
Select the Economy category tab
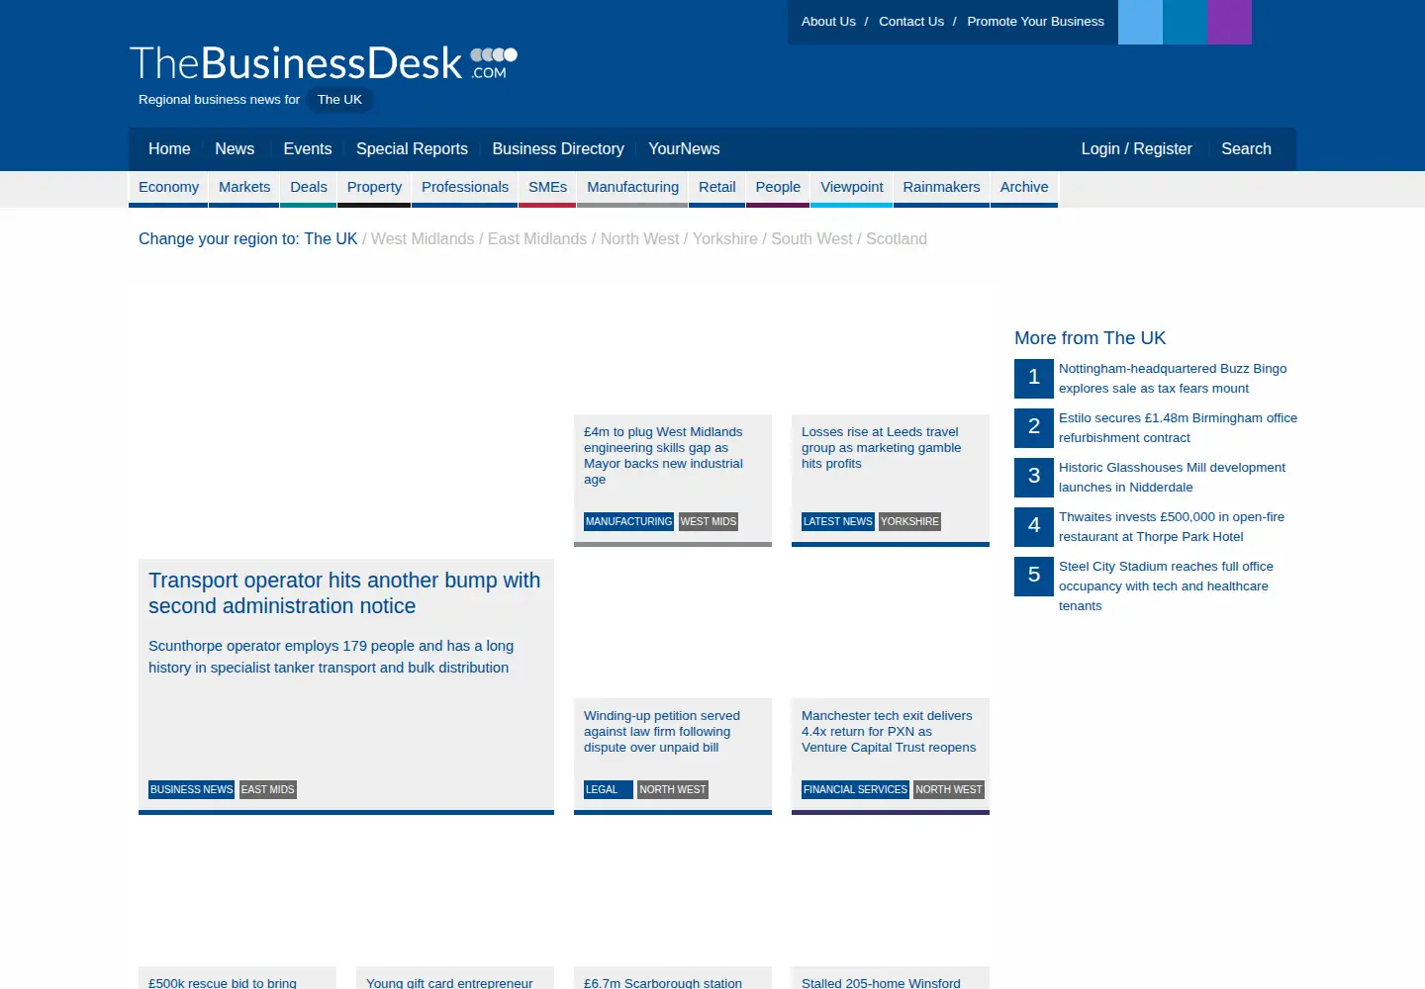click(168, 187)
